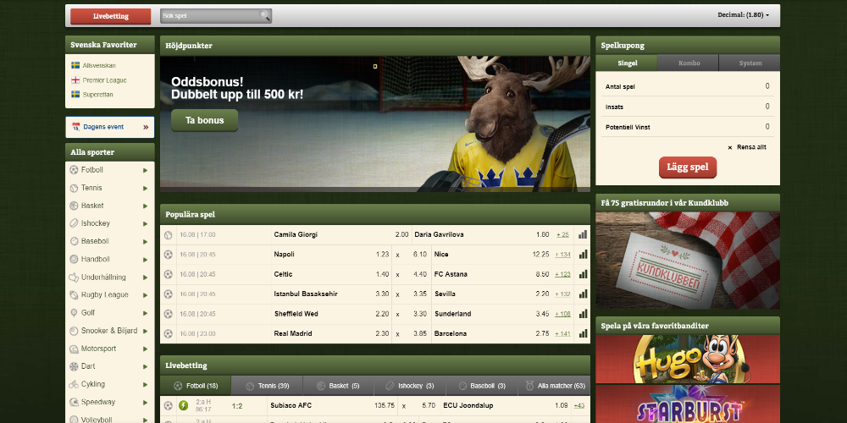Open statistics bars icon for Celtic match

pos(583,274)
